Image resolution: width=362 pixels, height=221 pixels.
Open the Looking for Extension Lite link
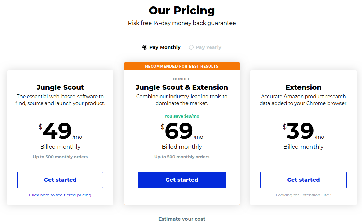tap(303, 195)
